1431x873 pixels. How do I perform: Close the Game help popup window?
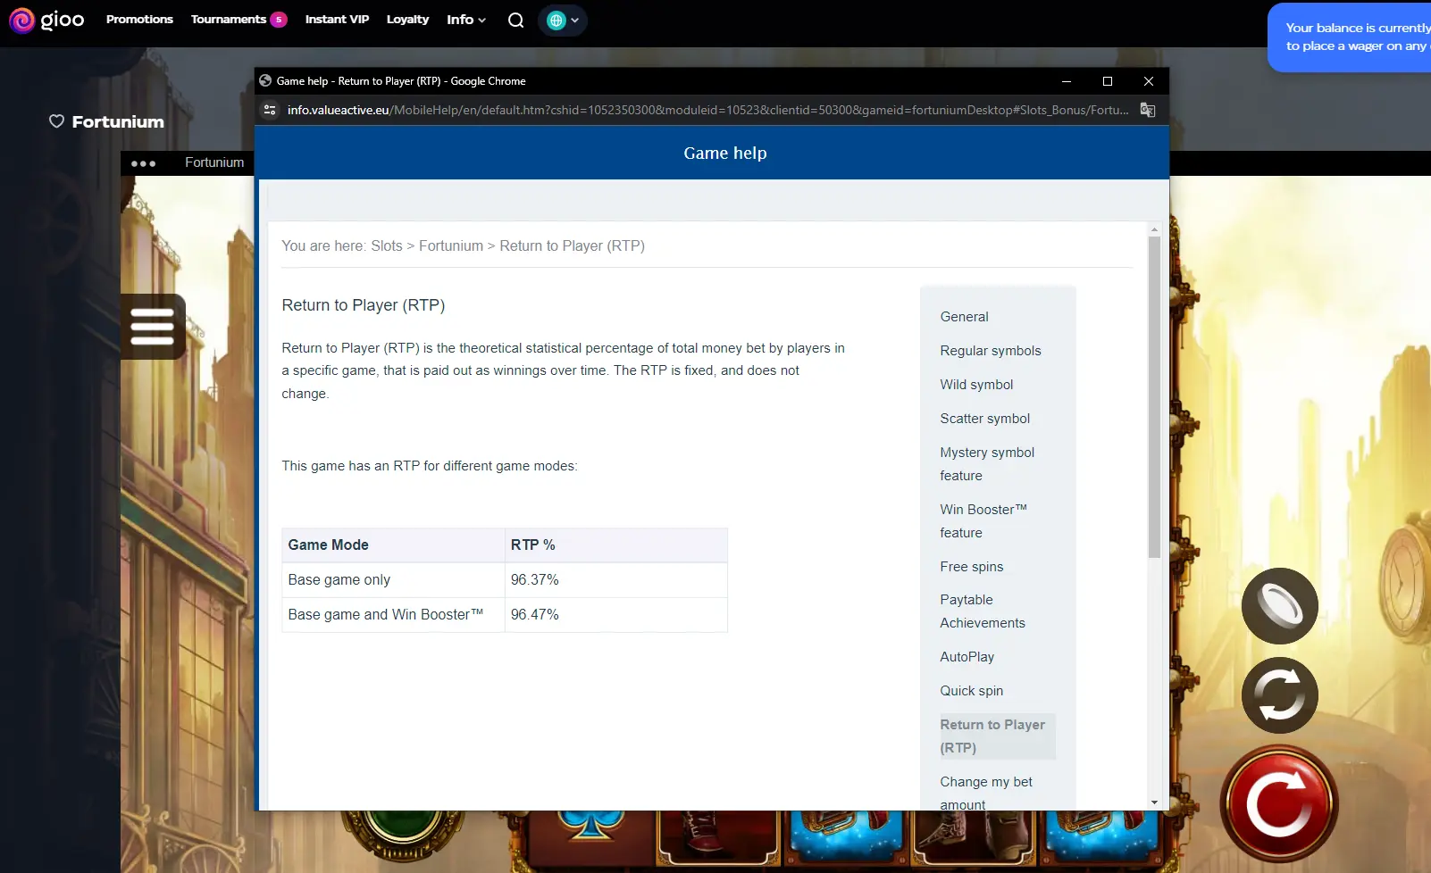click(1148, 81)
